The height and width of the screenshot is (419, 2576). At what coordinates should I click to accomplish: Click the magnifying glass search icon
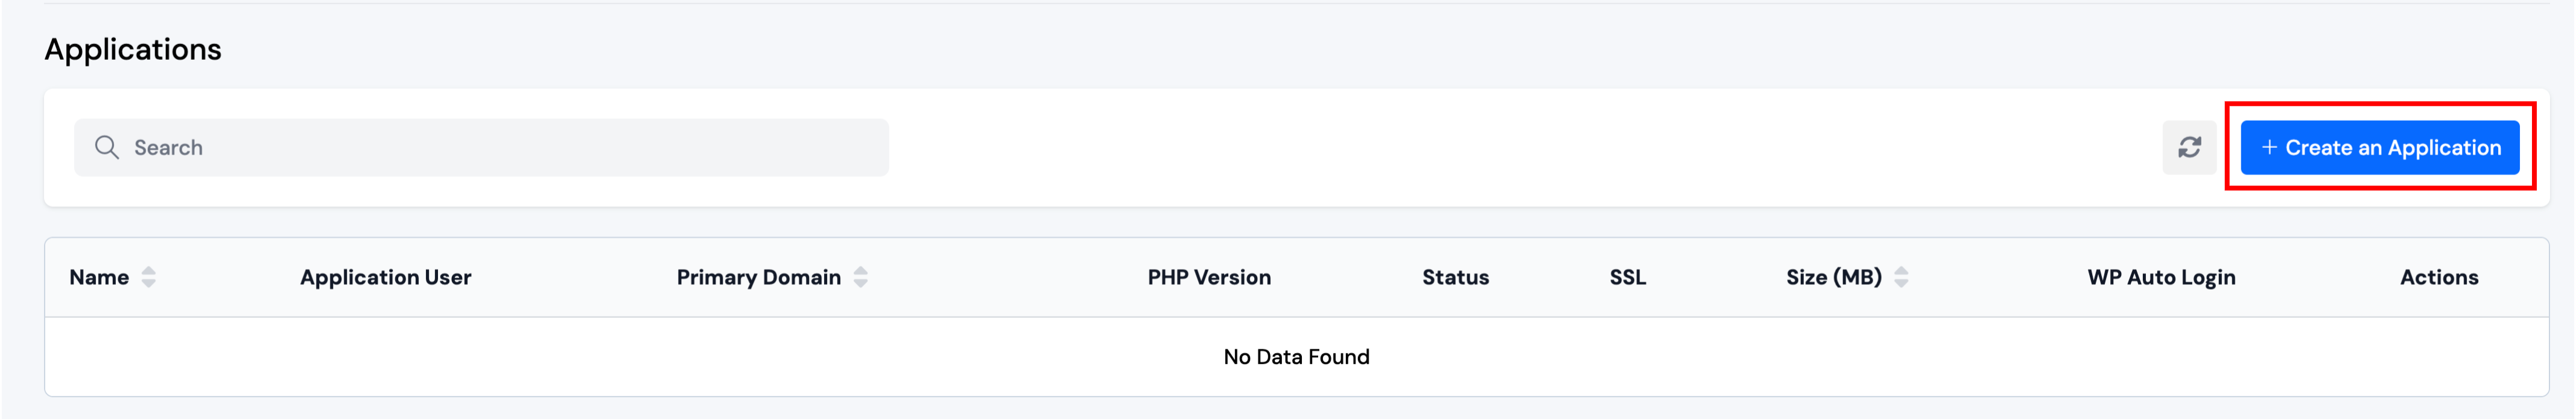[106, 148]
